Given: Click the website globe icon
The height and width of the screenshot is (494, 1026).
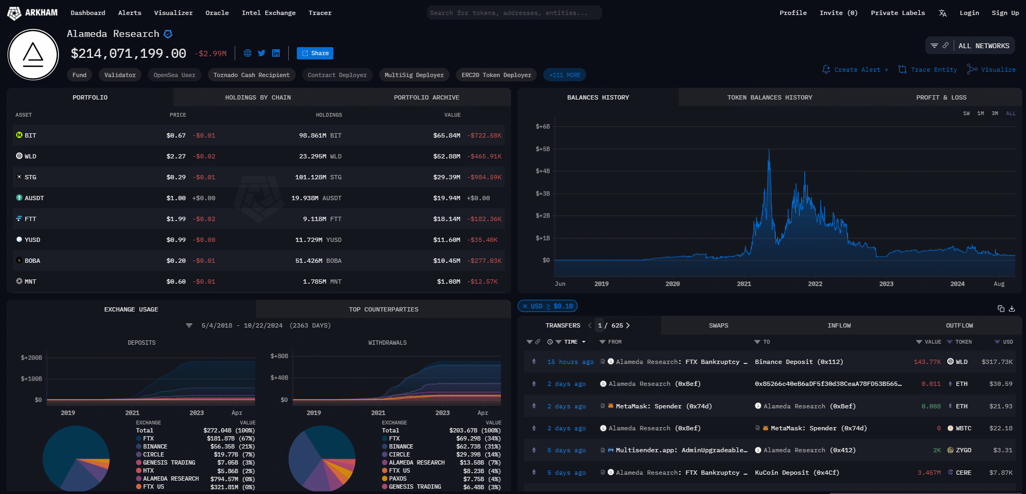Looking at the screenshot, I should point(248,53).
